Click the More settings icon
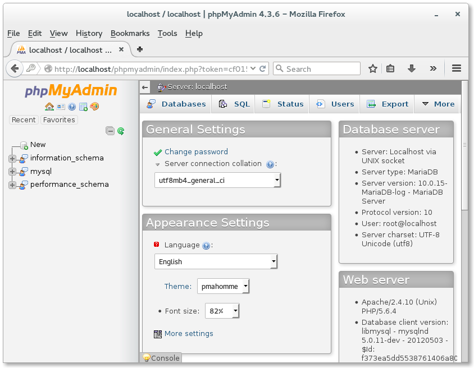The image size is (474, 368). (x=158, y=334)
